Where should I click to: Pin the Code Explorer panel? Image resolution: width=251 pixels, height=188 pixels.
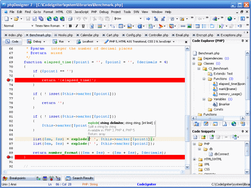point(243,41)
